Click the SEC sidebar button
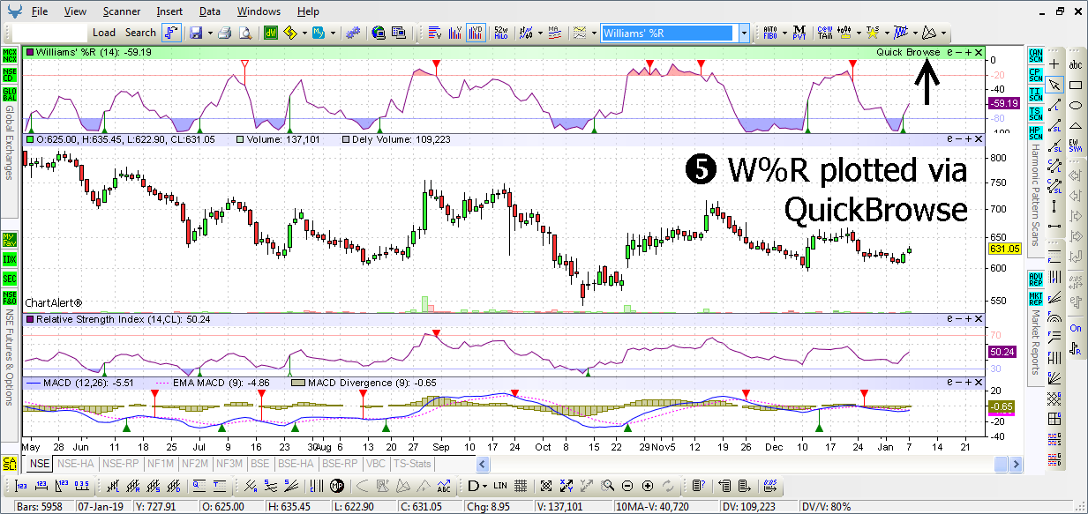This screenshot has height=514, width=1088. (10, 279)
